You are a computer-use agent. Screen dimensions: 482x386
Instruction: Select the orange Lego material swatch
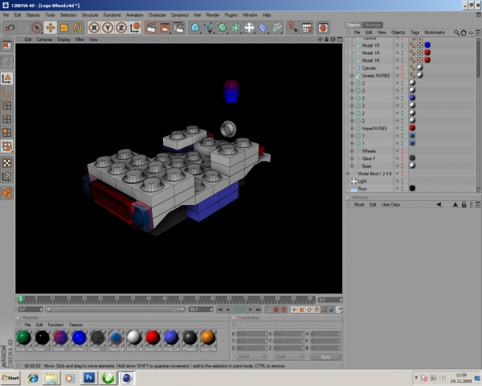(208, 340)
